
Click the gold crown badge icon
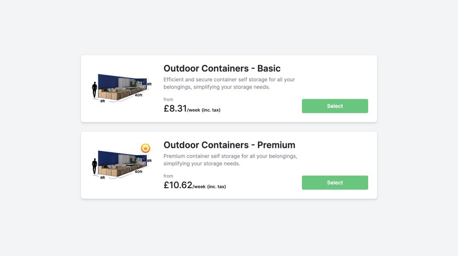(x=145, y=148)
